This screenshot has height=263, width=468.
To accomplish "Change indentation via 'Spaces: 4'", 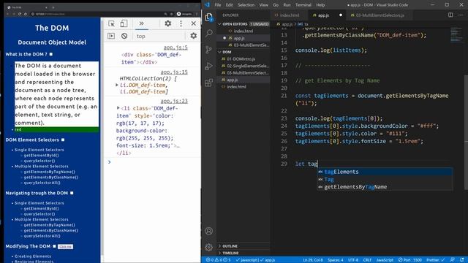I will coord(336,260).
